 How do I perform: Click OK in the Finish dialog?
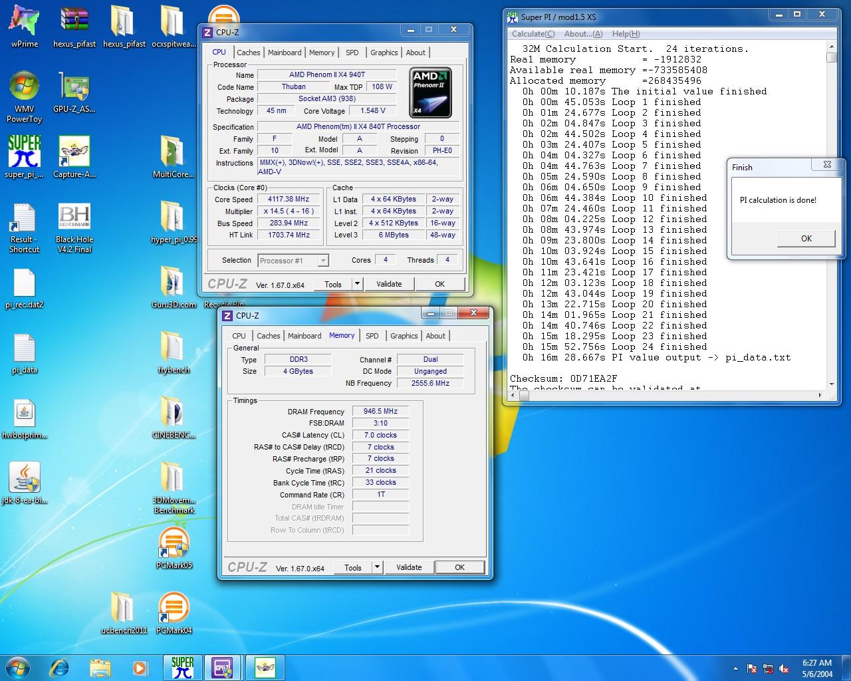(x=806, y=239)
